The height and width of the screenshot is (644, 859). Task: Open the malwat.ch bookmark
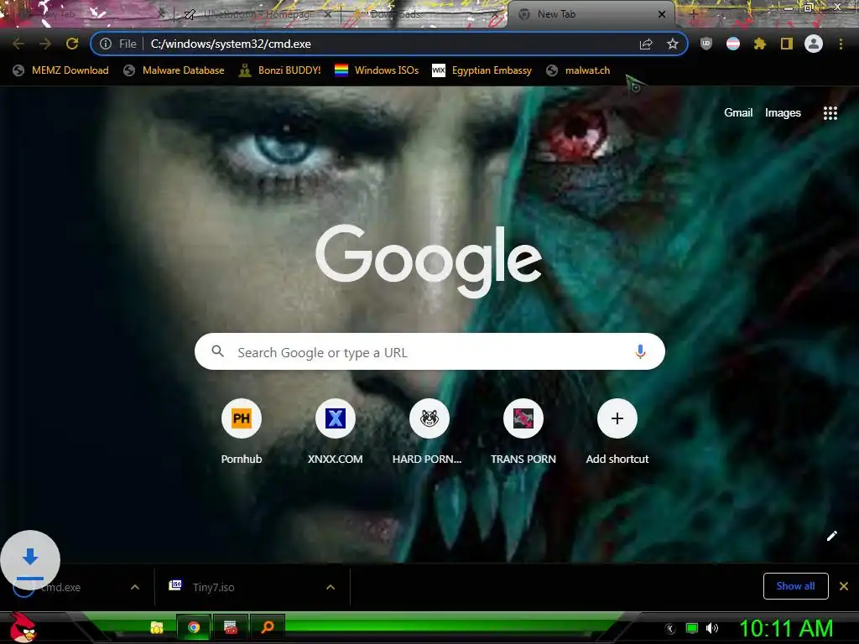point(579,70)
